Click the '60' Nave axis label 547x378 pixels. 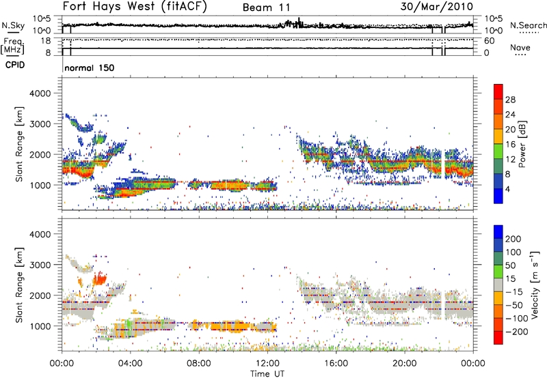coord(490,41)
